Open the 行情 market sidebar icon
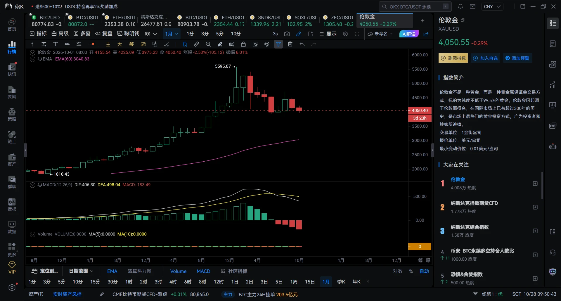The width and height of the screenshot is (561, 301). click(x=12, y=47)
